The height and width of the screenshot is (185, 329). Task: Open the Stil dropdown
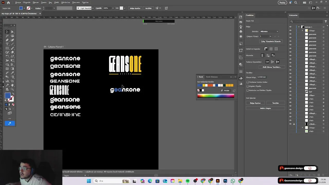[125, 8]
